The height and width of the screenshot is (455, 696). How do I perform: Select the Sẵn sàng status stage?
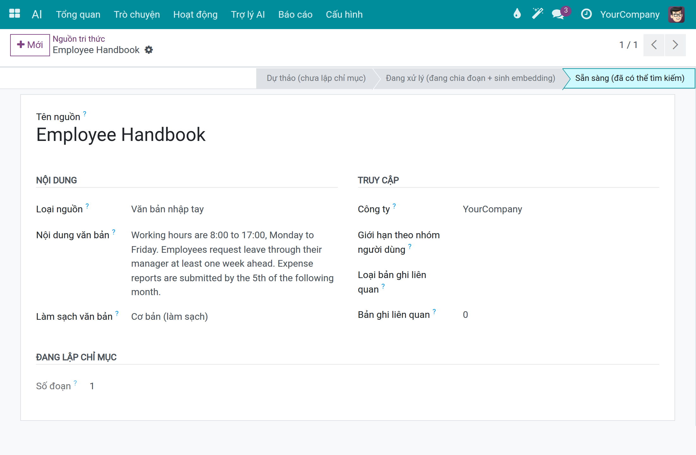click(630, 78)
